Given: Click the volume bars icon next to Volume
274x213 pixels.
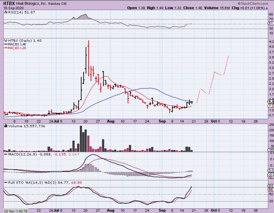Looking at the screenshot, I should pos(6,126).
